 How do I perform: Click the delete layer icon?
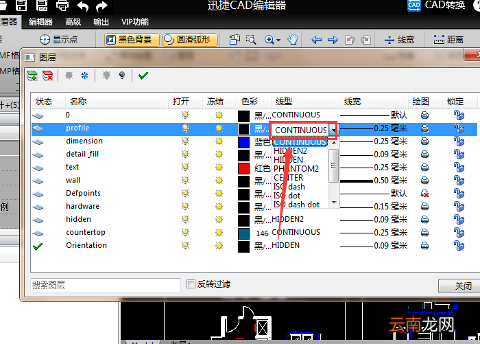48,76
